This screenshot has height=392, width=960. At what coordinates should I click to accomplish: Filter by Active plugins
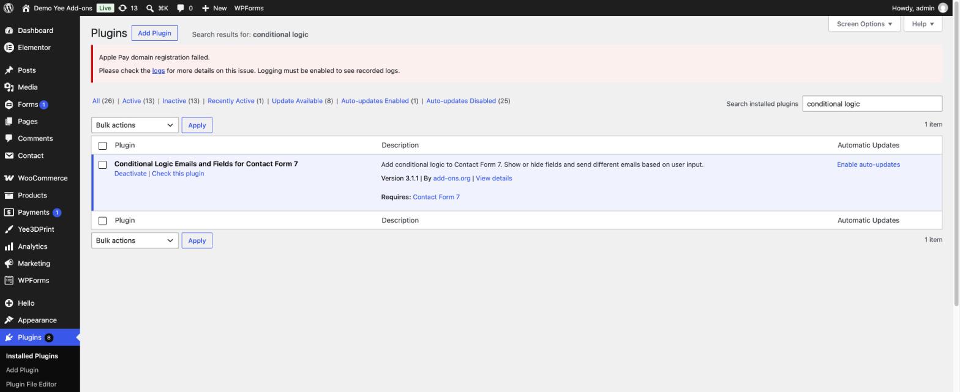pos(132,101)
